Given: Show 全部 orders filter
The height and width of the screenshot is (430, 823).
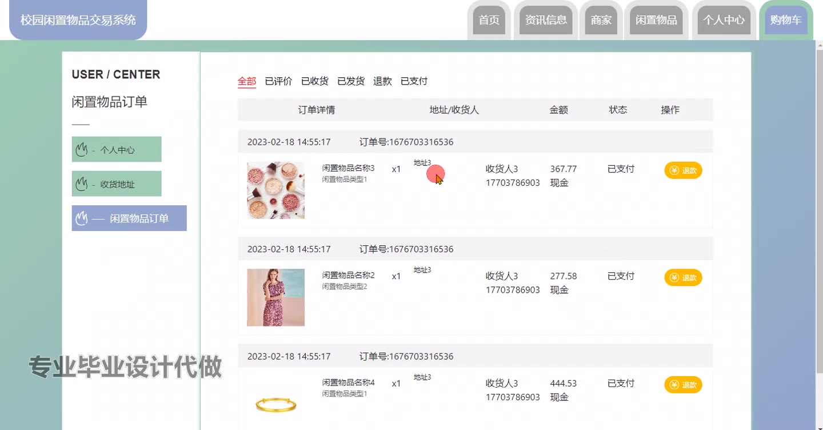Looking at the screenshot, I should pyautogui.click(x=247, y=81).
